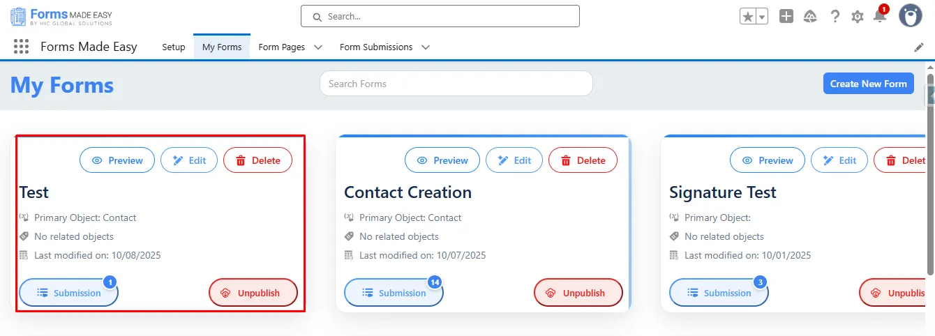935x336 pixels.
Task: Expand the Form Submissions tab chevron
Action: pyautogui.click(x=426, y=47)
